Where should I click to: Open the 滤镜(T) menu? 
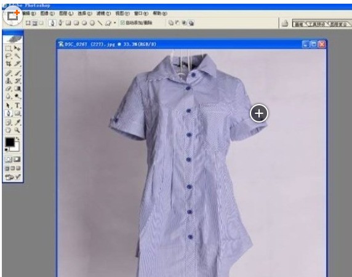pos(104,14)
